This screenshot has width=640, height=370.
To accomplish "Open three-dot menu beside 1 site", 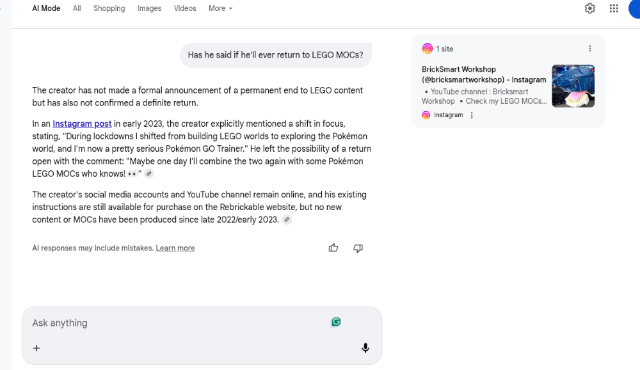I will (x=590, y=49).
